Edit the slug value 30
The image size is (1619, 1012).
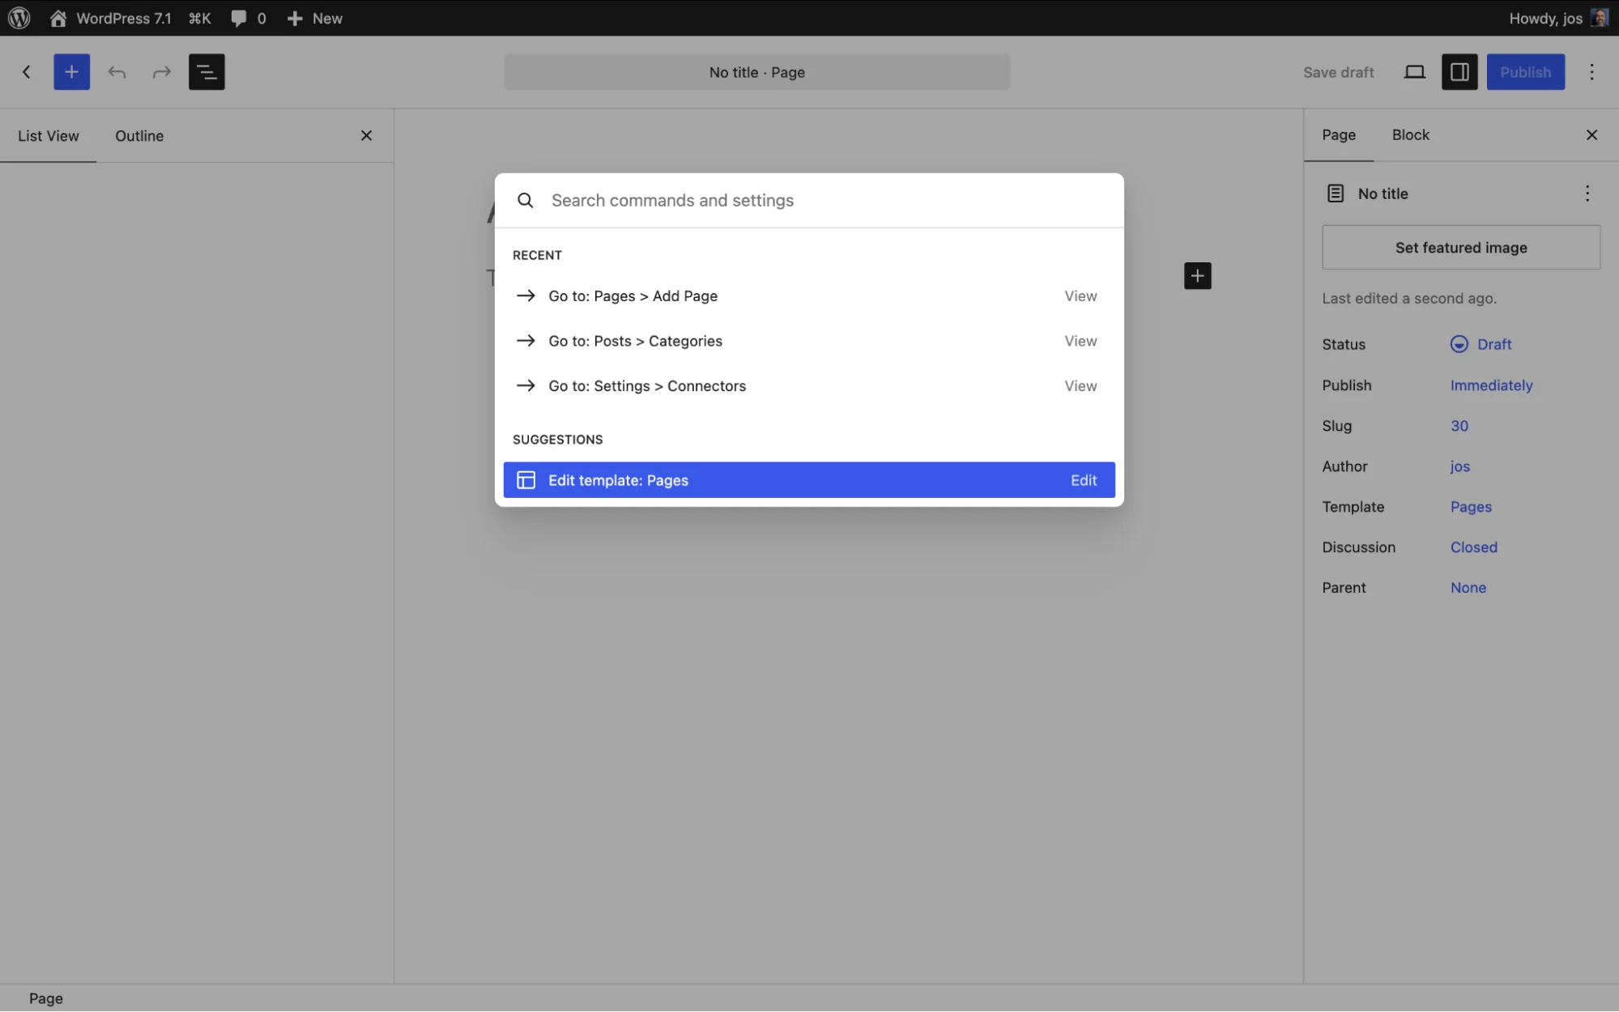(x=1459, y=426)
